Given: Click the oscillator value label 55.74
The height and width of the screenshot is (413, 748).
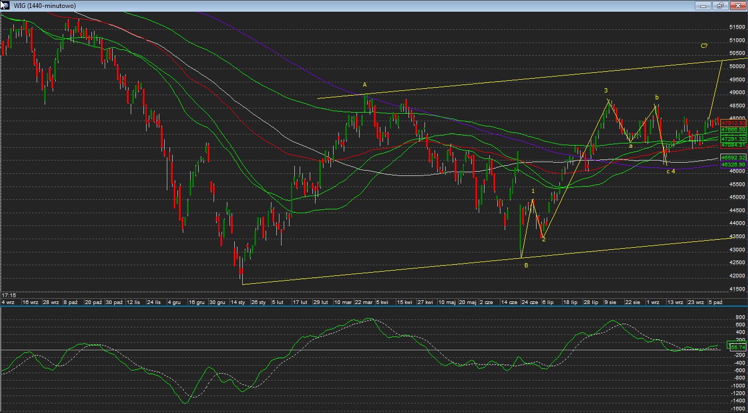Looking at the screenshot, I should [x=738, y=347].
